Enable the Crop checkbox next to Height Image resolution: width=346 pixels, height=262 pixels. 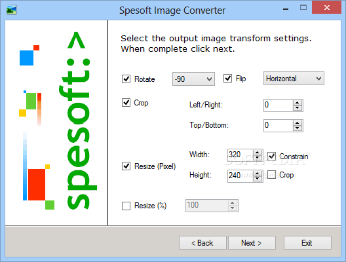pyautogui.click(x=272, y=175)
